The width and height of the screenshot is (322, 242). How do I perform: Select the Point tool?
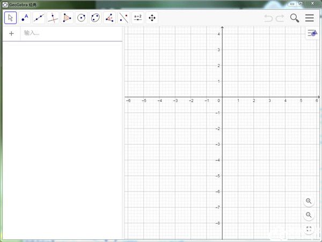(x=25, y=18)
